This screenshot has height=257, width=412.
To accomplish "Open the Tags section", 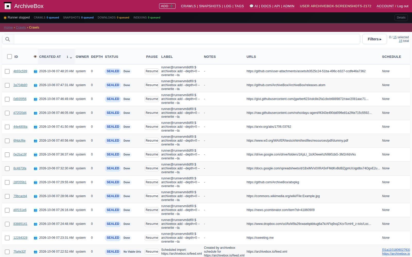I will pos(239,6).
